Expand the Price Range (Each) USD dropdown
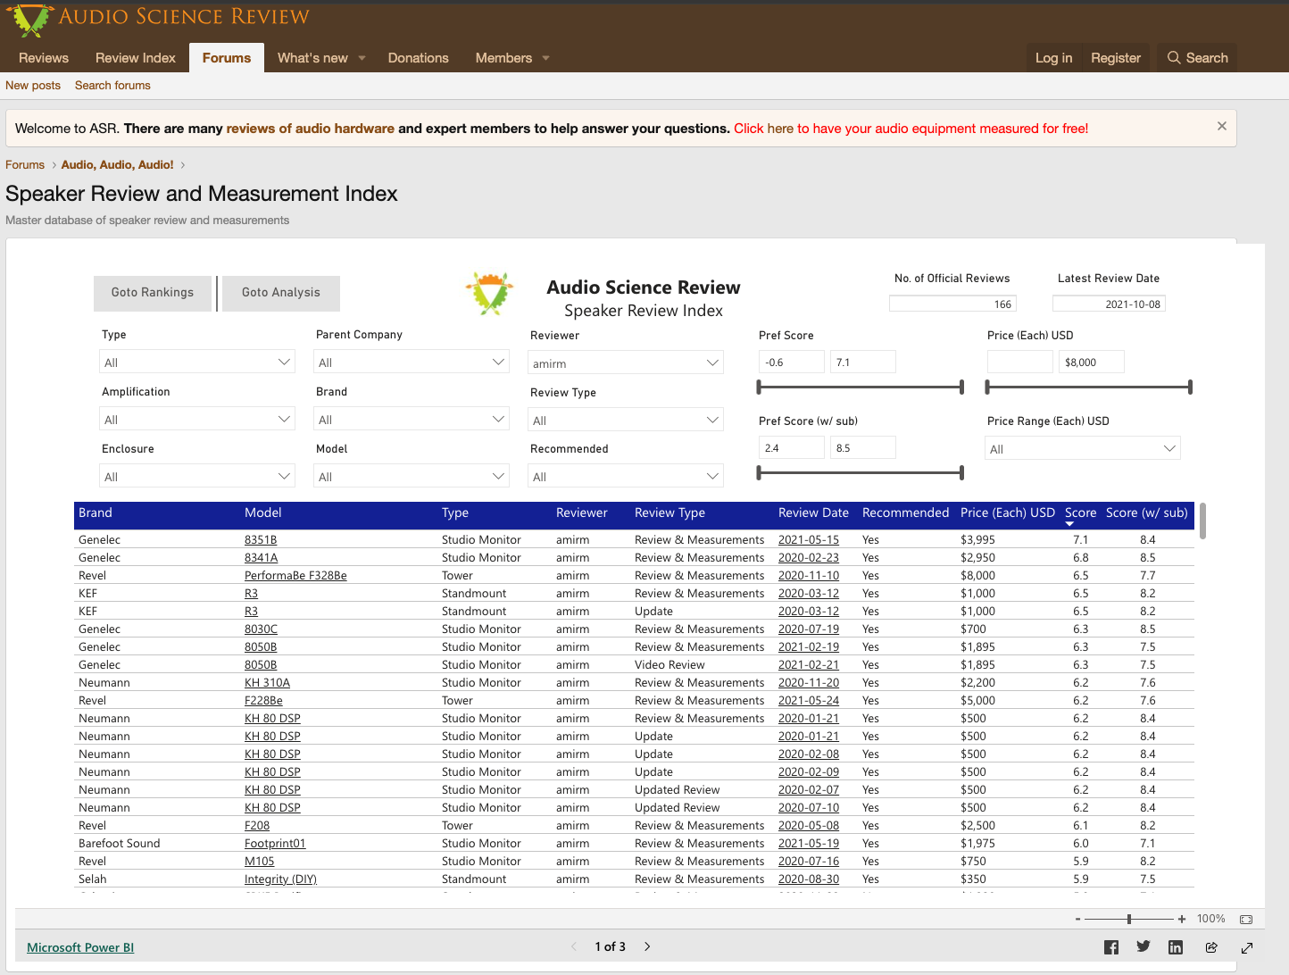 (x=1082, y=449)
